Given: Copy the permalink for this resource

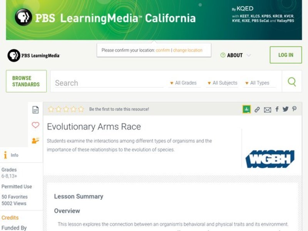Looking at the screenshot, I should [x=258, y=109].
